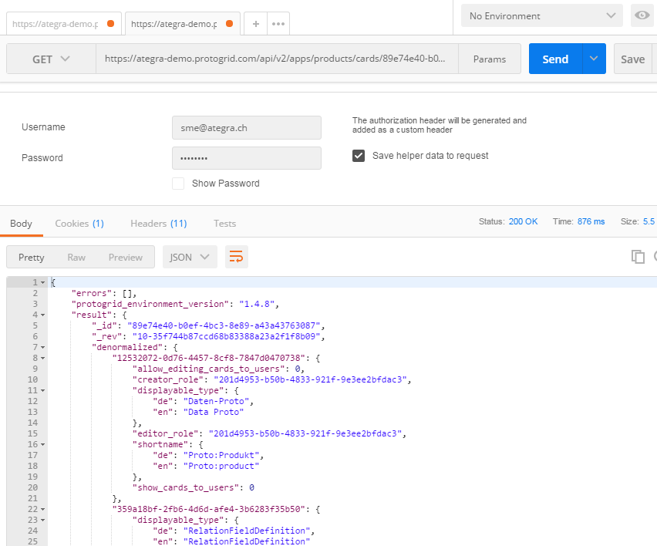
Task: Enable the Show Password checkbox
Action: point(178,184)
